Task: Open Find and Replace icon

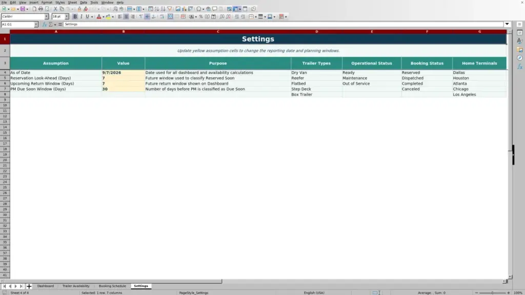Action: click(x=115, y=9)
